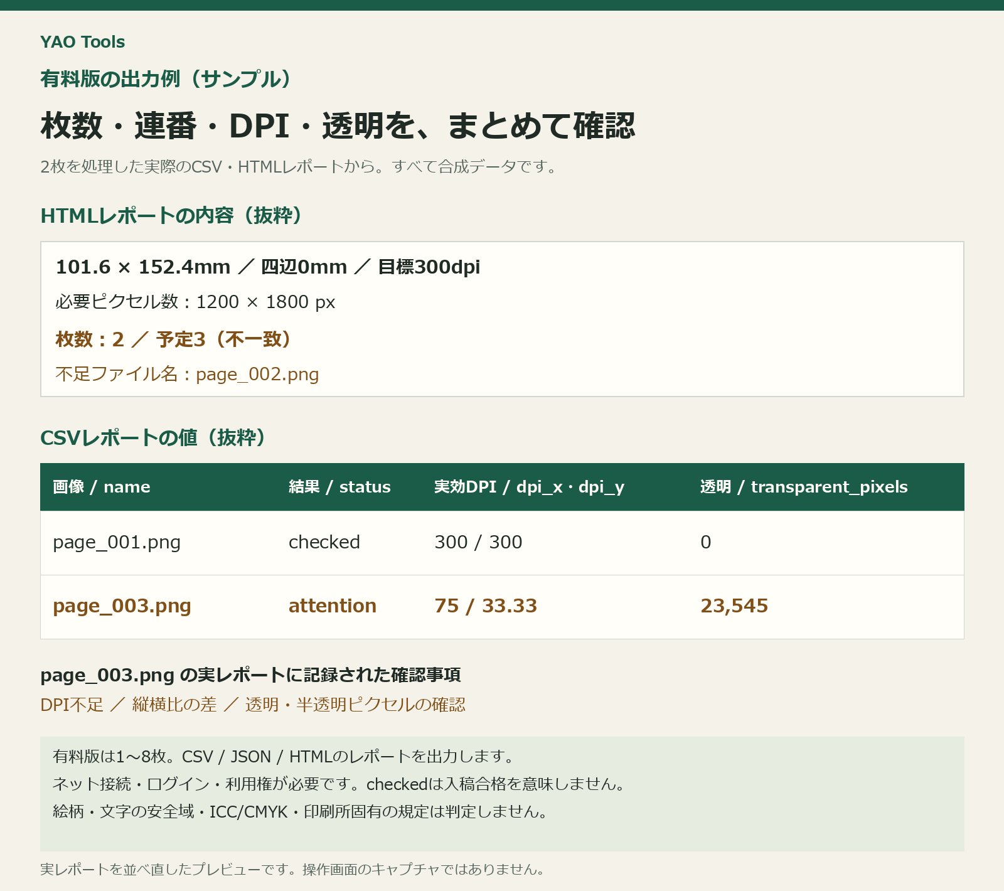The width and height of the screenshot is (1004, 891).
Task: Click the 透明 / transparent_pixels column header
Action: click(x=804, y=487)
